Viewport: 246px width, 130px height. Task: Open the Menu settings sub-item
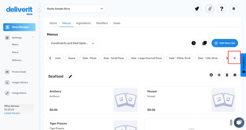tap(15, 45)
